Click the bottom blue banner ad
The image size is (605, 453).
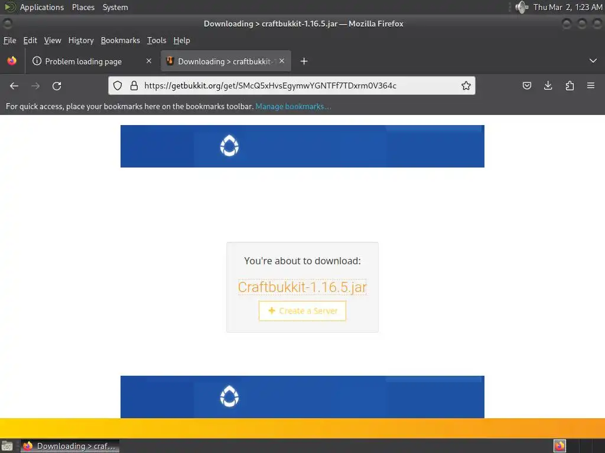[302, 397]
